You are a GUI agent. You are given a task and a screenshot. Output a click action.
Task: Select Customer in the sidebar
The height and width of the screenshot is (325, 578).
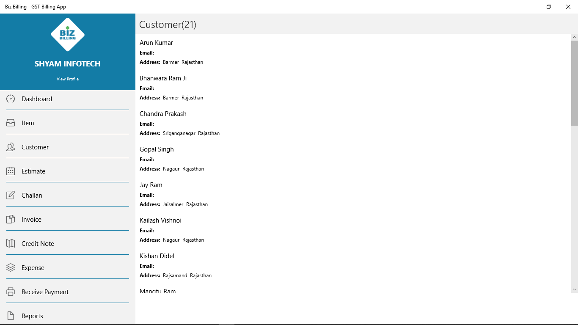coord(68,147)
